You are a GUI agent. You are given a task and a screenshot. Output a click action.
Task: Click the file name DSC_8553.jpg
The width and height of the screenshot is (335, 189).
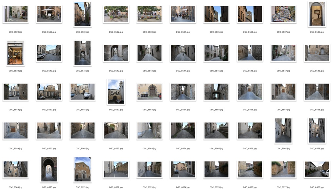tap(149, 110)
